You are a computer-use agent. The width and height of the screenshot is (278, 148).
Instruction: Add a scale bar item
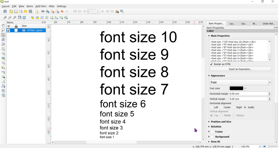pos(3,72)
